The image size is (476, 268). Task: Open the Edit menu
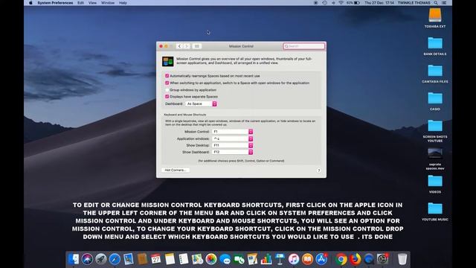tap(80, 3)
